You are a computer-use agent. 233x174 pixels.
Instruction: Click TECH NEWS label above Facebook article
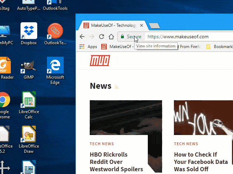pyautogui.click(x=186, y=144)
